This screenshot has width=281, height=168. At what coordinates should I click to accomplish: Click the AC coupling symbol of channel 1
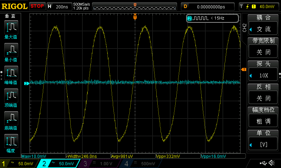coord(12,163)
